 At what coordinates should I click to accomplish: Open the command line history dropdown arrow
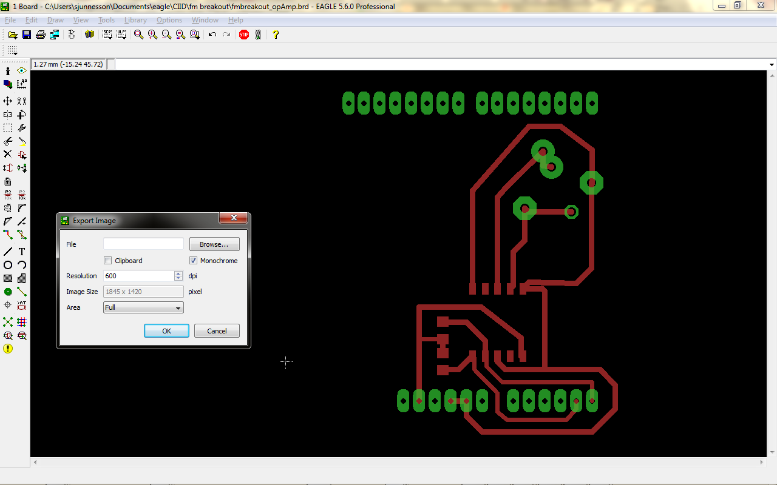(772, 65)
